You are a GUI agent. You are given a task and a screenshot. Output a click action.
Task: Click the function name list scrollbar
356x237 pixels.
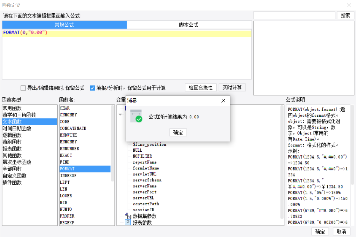112,143
